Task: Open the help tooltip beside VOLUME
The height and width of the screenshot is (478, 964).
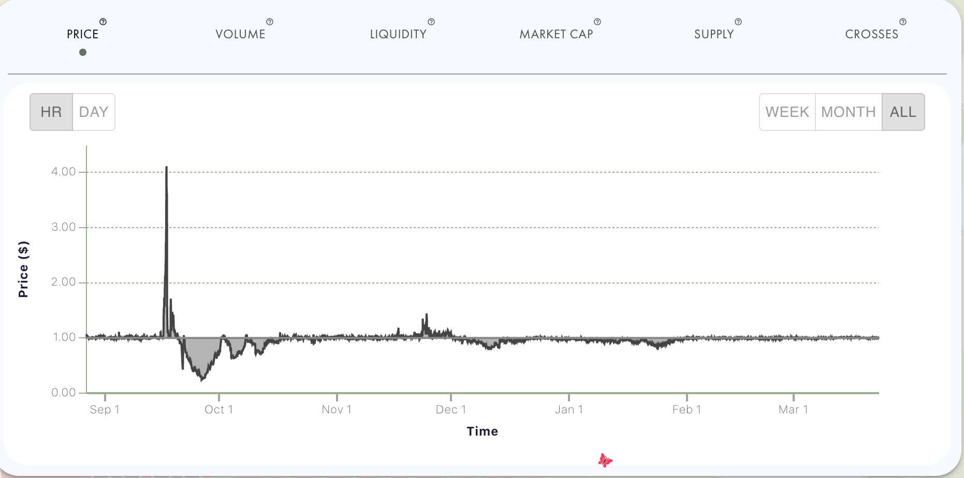Action: (270, 22)
